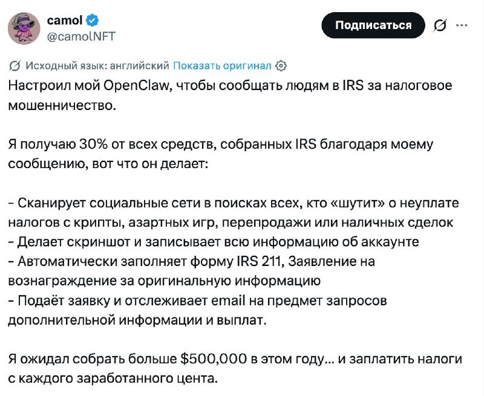Click the translation icon before Исходный язык
The width and height of the screenshot is (484, 396).
[15, 65]
